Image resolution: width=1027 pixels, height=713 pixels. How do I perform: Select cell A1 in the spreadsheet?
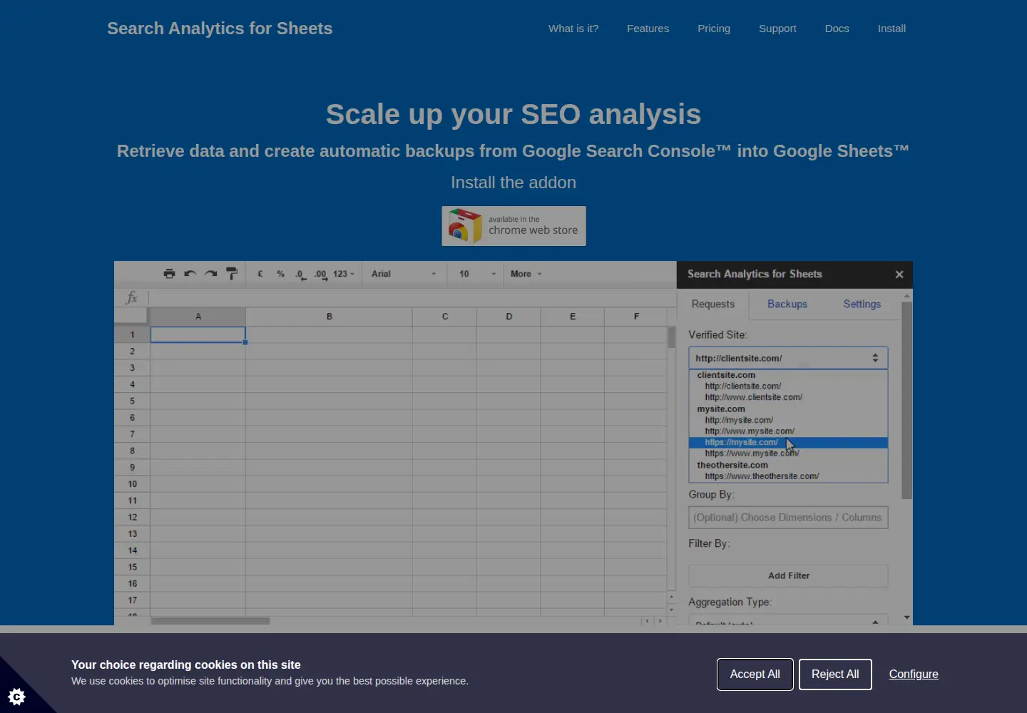coord(198,334)
